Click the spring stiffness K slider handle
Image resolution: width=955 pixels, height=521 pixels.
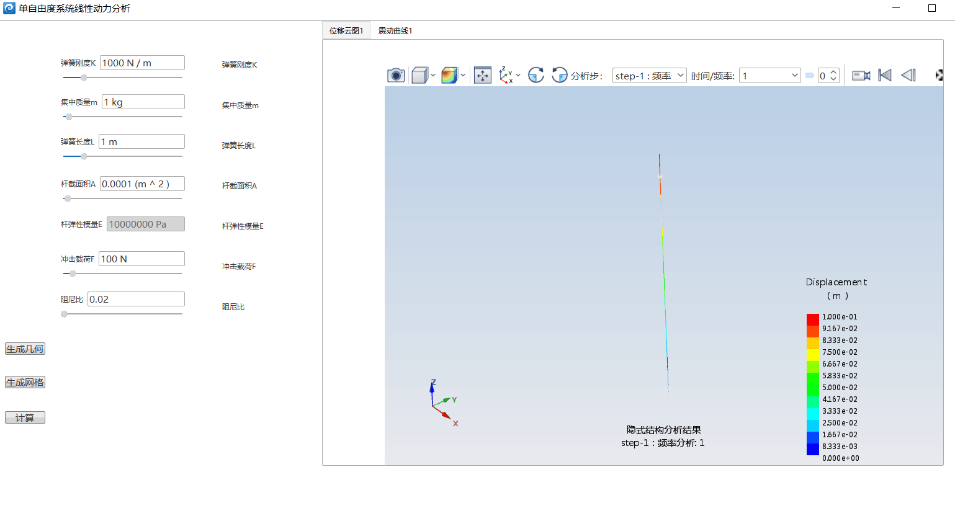click(84, 78)
